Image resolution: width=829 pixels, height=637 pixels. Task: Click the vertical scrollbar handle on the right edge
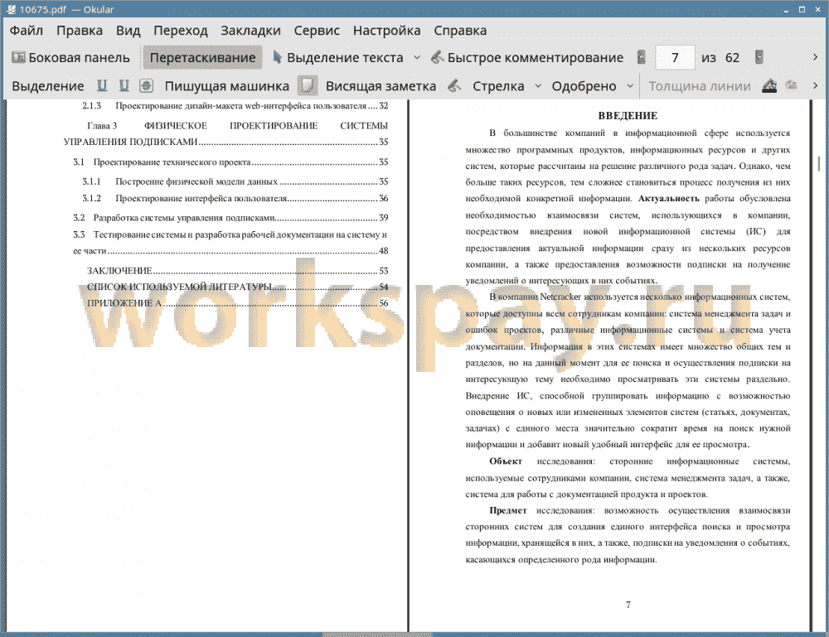(819, 163)
